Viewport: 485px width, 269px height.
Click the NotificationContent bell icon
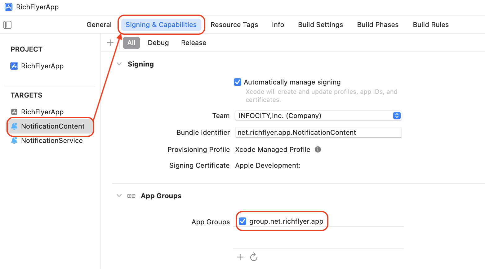click(14, 126)
